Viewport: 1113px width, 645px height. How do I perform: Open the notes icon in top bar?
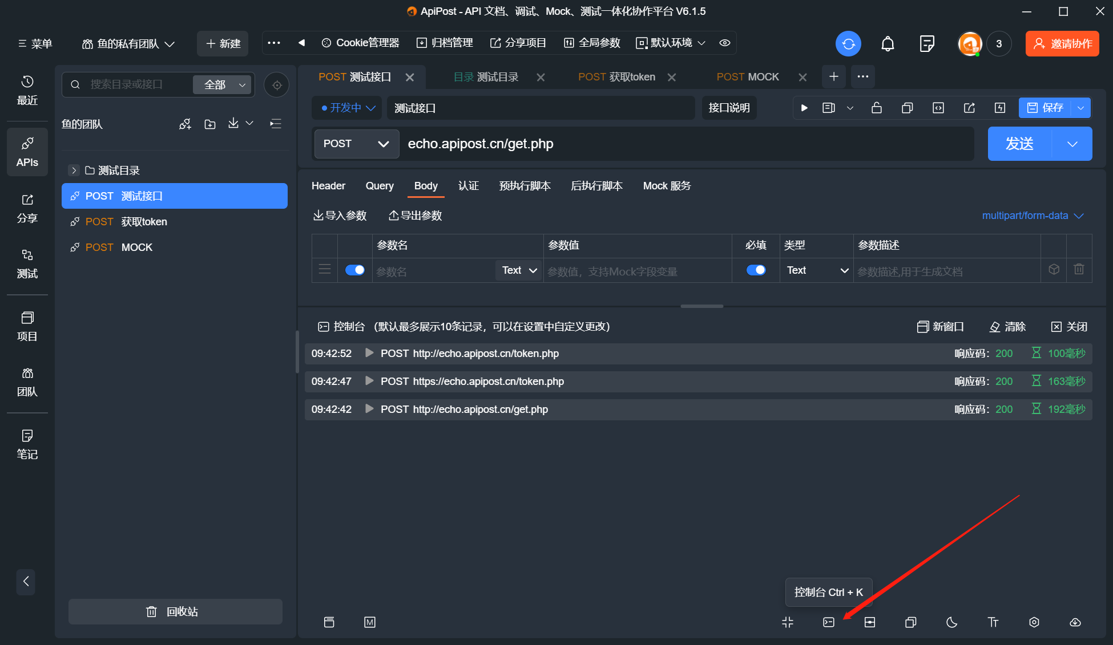tap(927, 44)
